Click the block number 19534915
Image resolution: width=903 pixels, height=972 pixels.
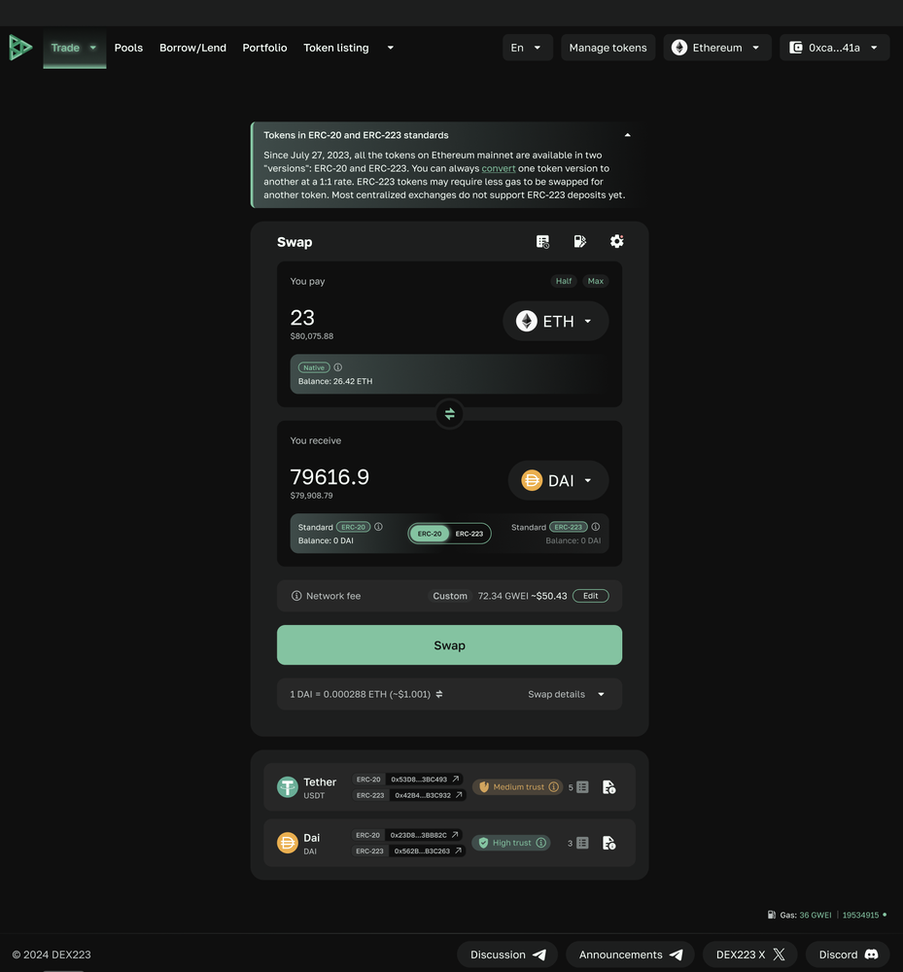[860, 915]
